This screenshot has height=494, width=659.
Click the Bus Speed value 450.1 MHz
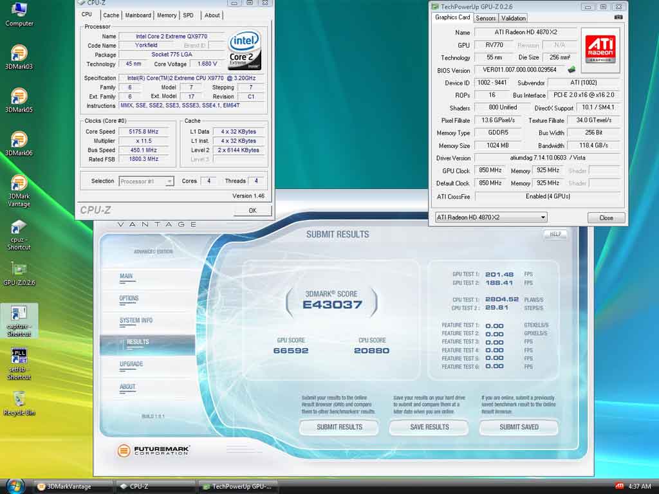(144, 150)
